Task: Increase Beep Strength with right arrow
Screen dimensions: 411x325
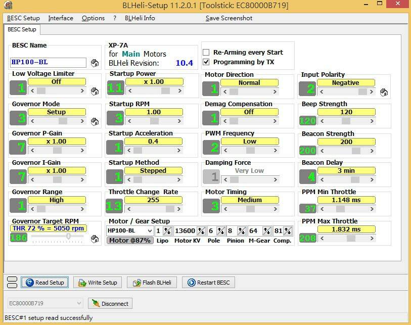Action: (x=372, y=121)
